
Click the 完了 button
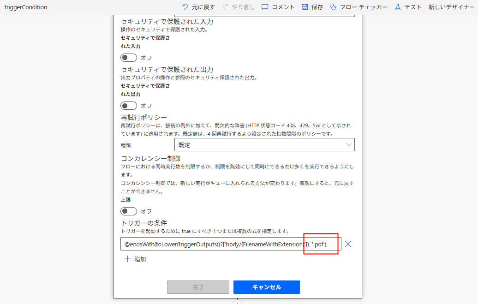pyautogui.click(x=198, y=287)
